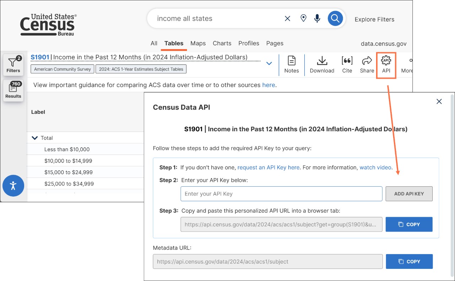Go to the Profiles tab
Screen dimensions: 455x281
(249, 43)
